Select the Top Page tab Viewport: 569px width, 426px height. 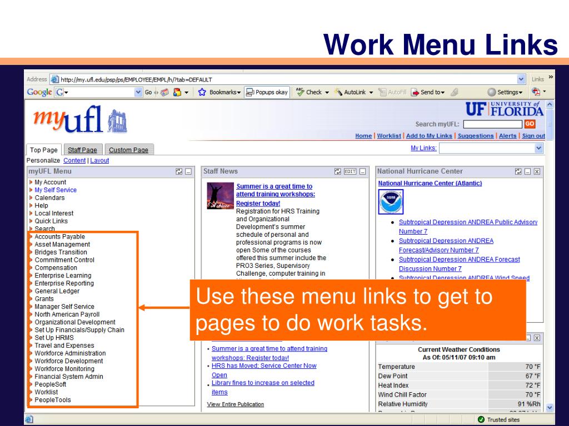pos(43,150)
